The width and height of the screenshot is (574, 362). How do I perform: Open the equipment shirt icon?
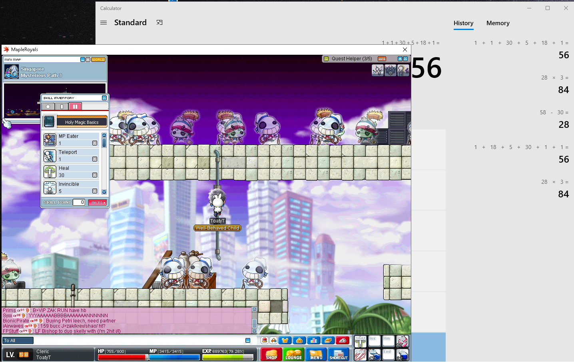tap(285, 340)
